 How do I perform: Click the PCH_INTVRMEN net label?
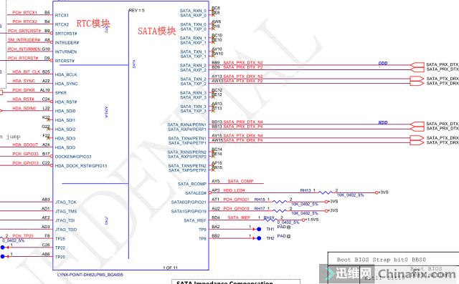pos(24,49)
